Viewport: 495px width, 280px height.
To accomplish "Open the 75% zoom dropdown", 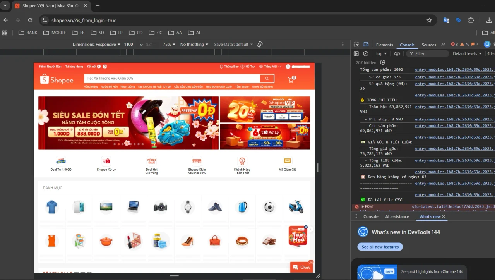I will 169,45.
